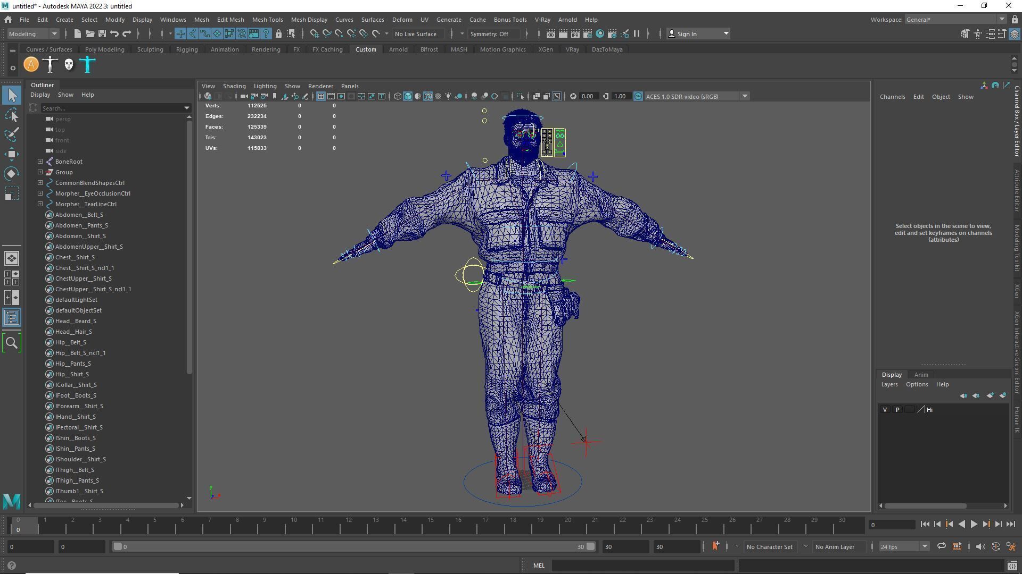Screen dimensions: 1022x574
Task: Select Head__Beard_S in Outliner
Action: (76, 321)
